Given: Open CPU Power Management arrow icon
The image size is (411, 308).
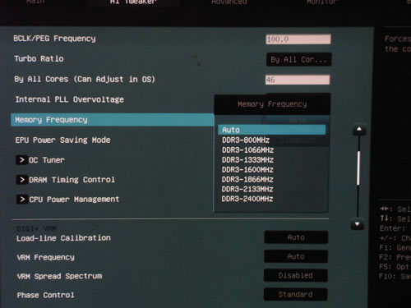Looking at the screenshot, I should pyautogui.click(x=22, y=200).
